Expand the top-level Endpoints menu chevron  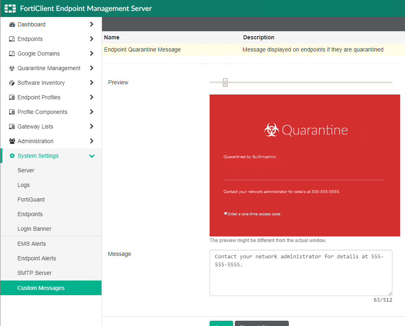(x=91, y=39)
